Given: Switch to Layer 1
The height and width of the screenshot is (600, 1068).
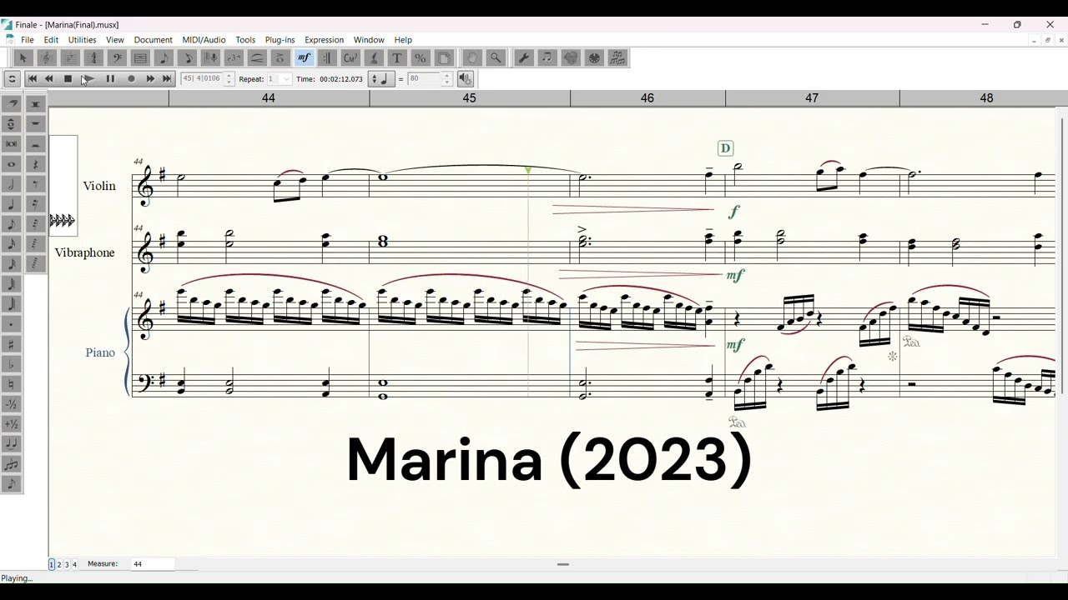Looking at the screenshot, I should (52, 564).
